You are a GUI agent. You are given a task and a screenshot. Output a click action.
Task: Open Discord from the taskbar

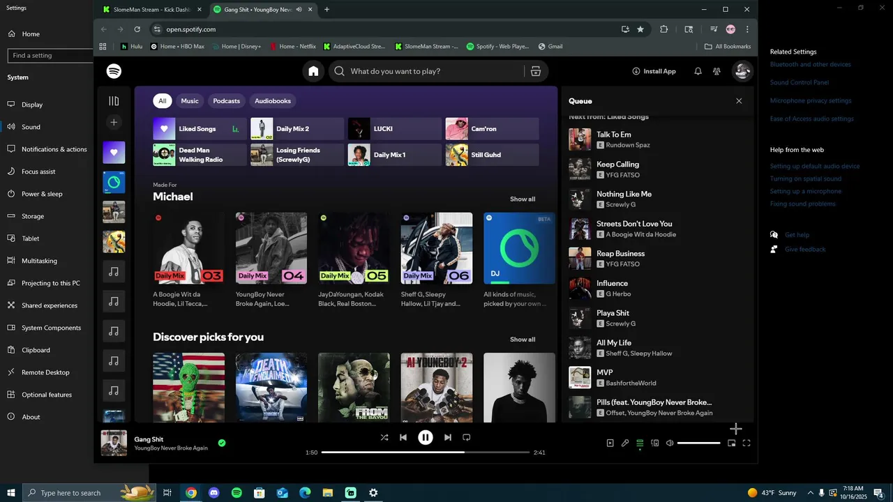(214, 493)
